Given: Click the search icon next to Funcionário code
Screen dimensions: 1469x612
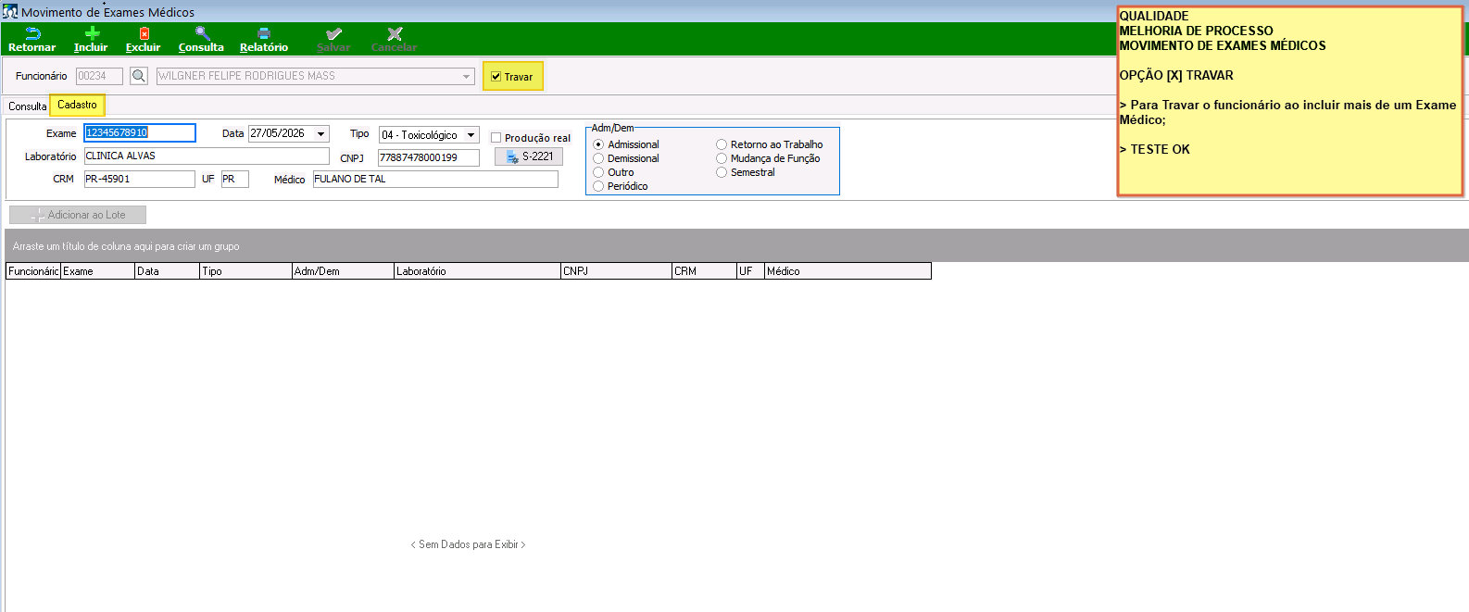Looking at the screenshot, I should [x=139, y=76].
